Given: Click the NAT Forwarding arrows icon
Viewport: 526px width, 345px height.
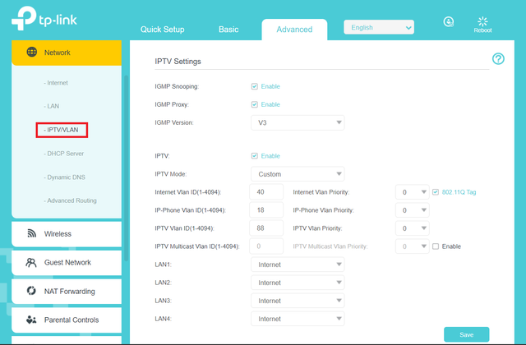Looking at the screenshot, I should pos(31,291).
